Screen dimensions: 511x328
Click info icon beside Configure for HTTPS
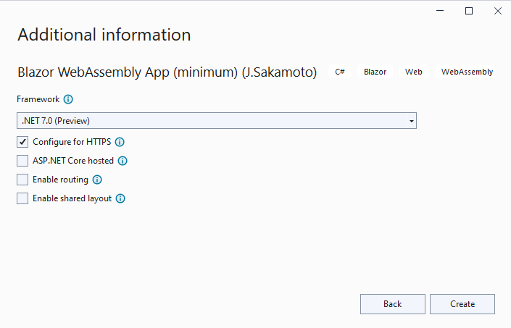click(x=120, y=142)
